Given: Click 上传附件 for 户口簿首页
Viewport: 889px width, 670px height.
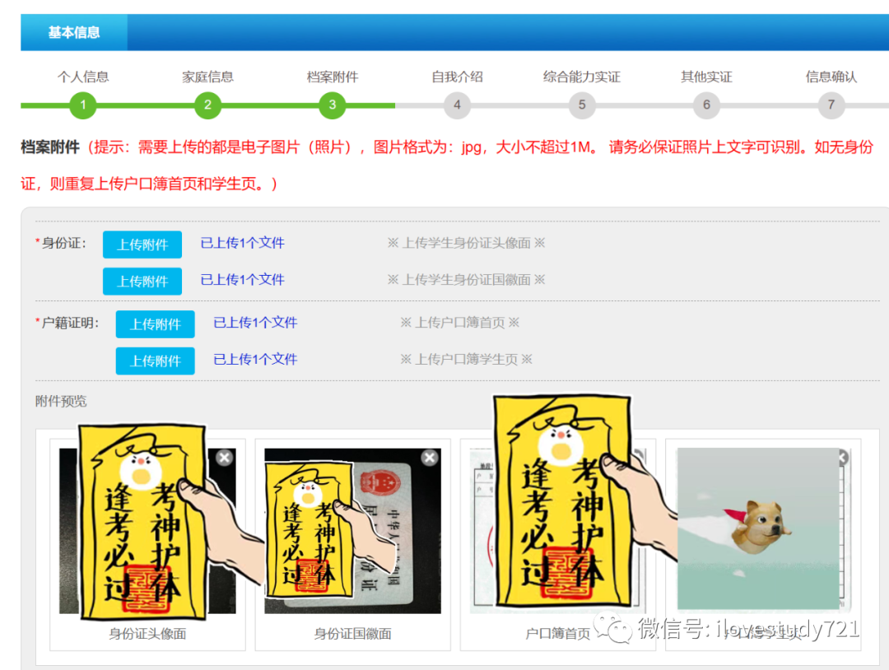Looking at the screenshot, I should 155,323.
